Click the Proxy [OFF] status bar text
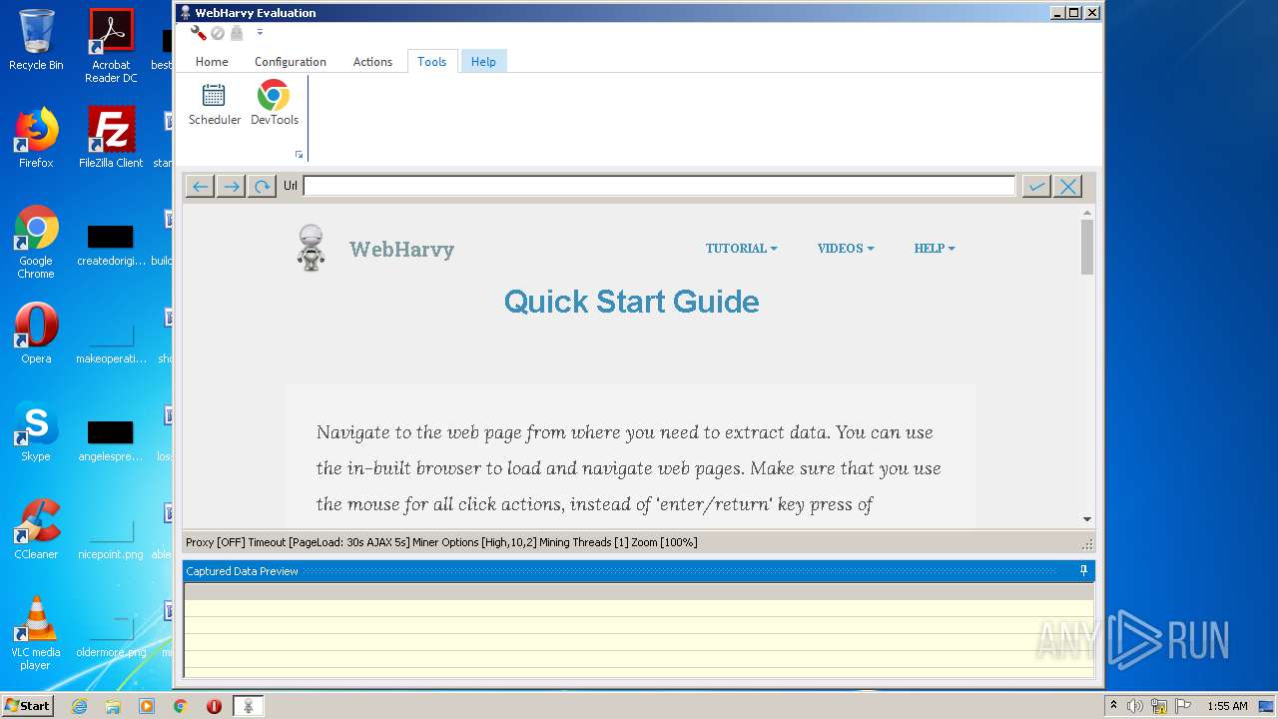The width and height of the screenshot is (1278, 719). pos(215,542)
